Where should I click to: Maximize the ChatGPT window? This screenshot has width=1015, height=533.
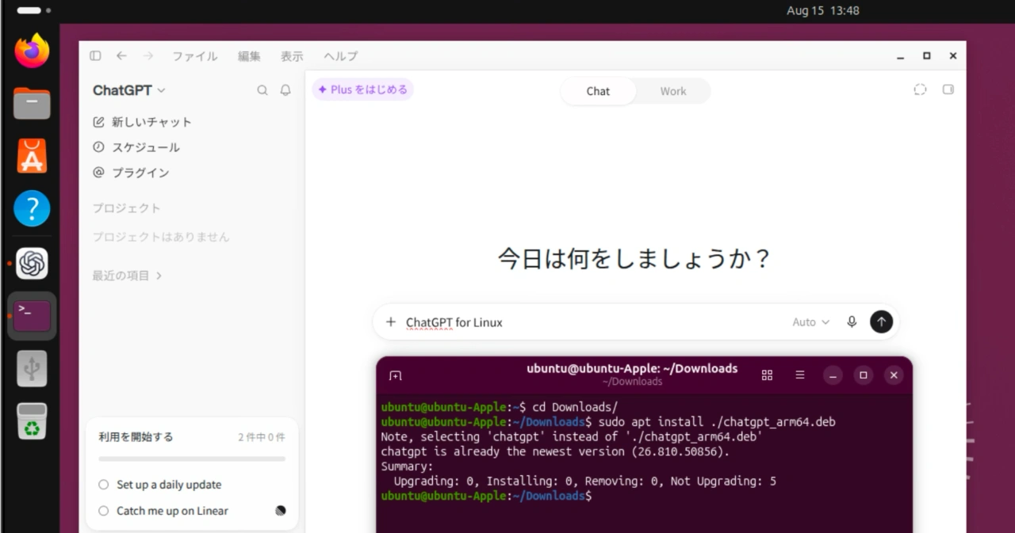(926, 56)
